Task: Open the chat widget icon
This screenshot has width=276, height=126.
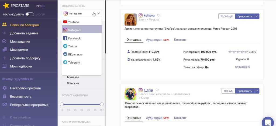Action: click(268, 122)
